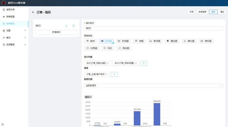This screenshot has height=127, width=228.
Task: Switch to the 数据清单 tab
Action: (202, 12)
